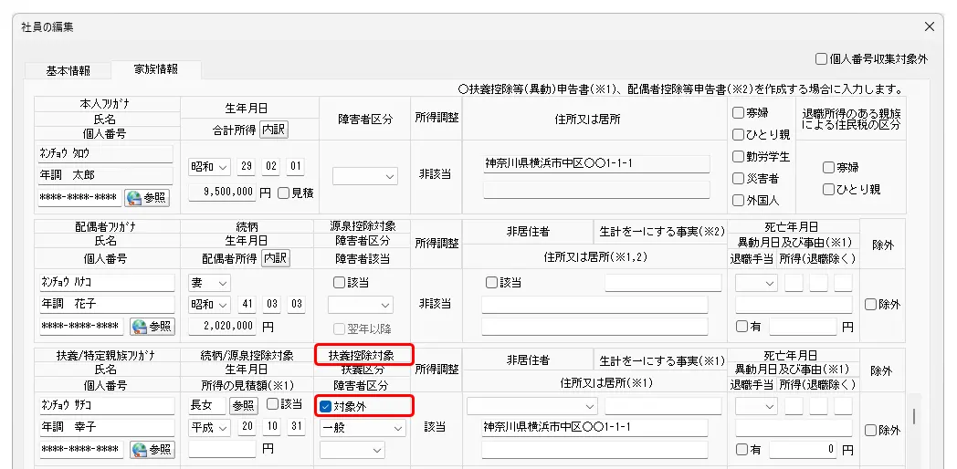Select the 家族情報 tab

(x=155, y=69)
